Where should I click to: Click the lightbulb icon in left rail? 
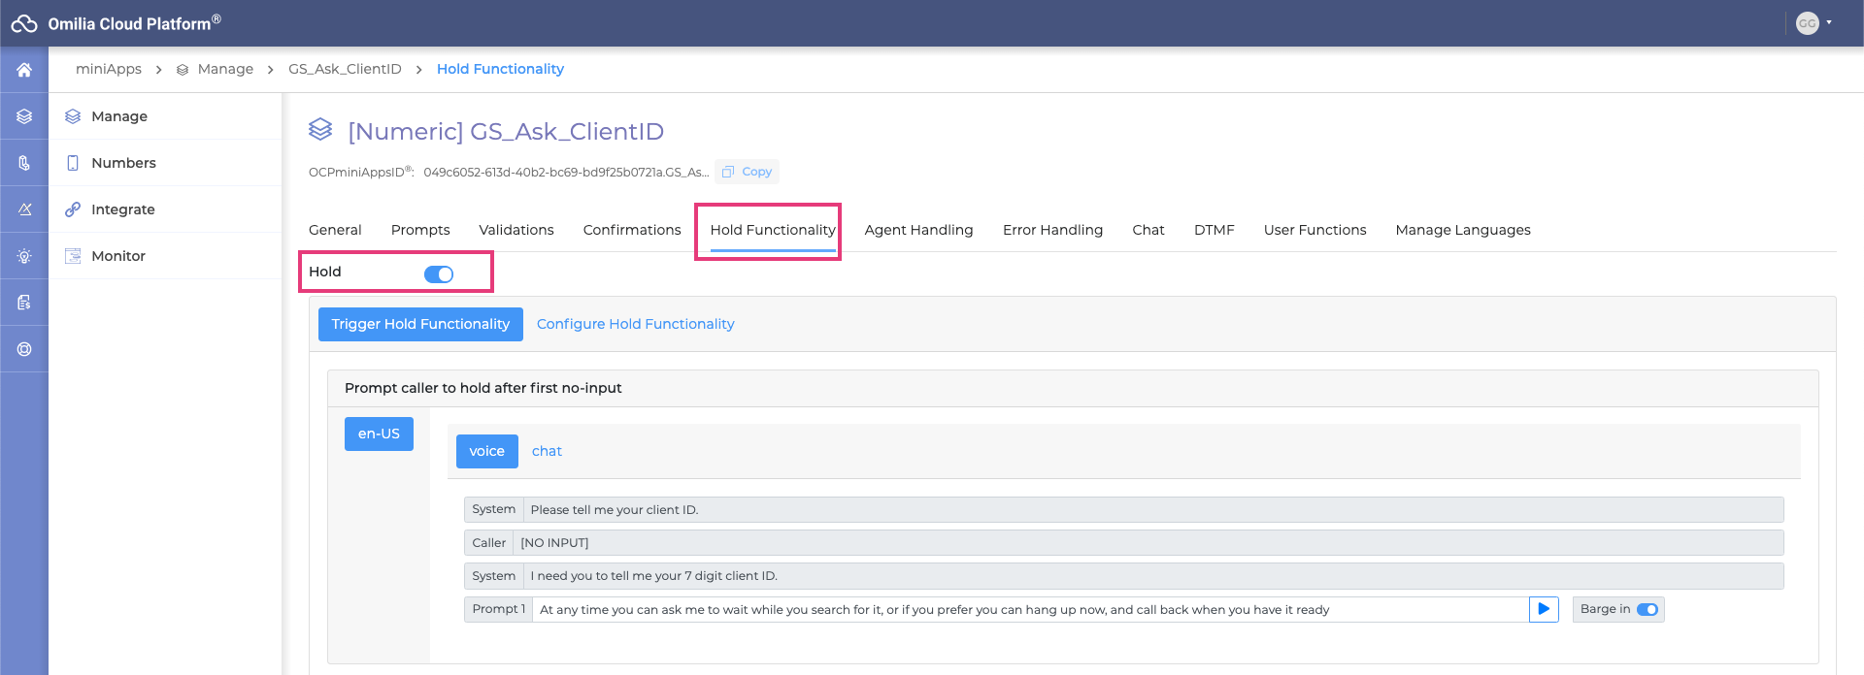point(24,256)
